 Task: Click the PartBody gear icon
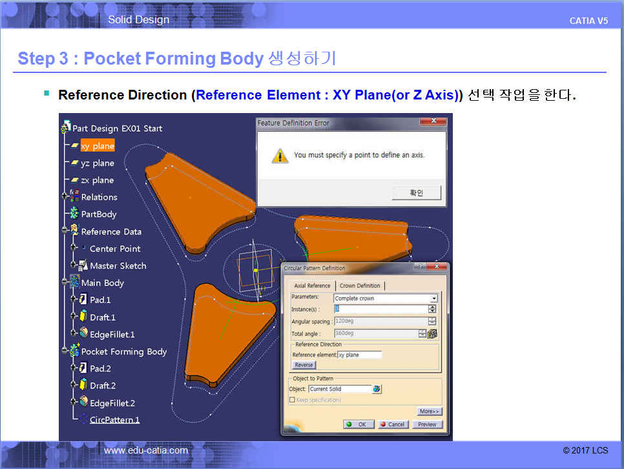tap(74, 214)
